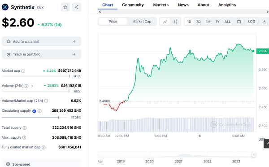Toggle LOG scale on the chart
269x167 pixels.
252,22
